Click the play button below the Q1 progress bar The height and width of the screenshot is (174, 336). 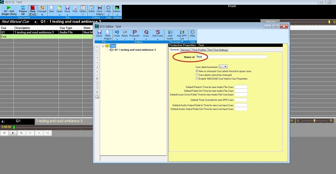(x=13, y=133)
